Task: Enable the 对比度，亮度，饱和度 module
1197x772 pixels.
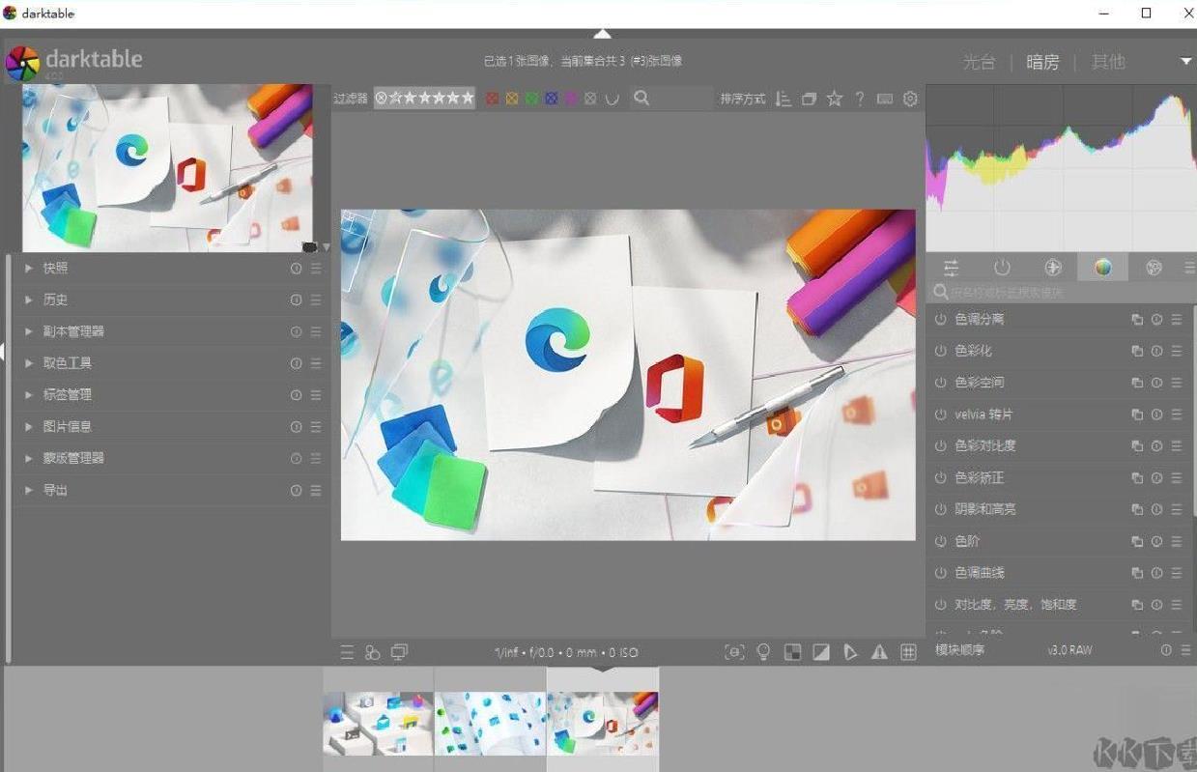Action: (x=940, y=605)
